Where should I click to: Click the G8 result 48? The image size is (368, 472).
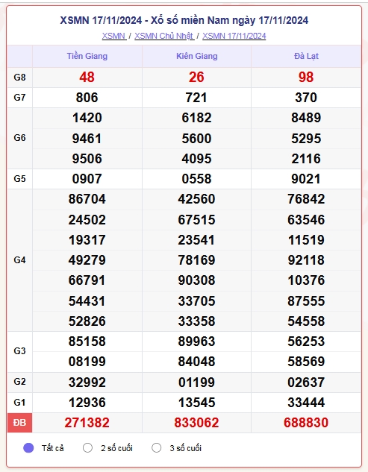coord(87,77)
